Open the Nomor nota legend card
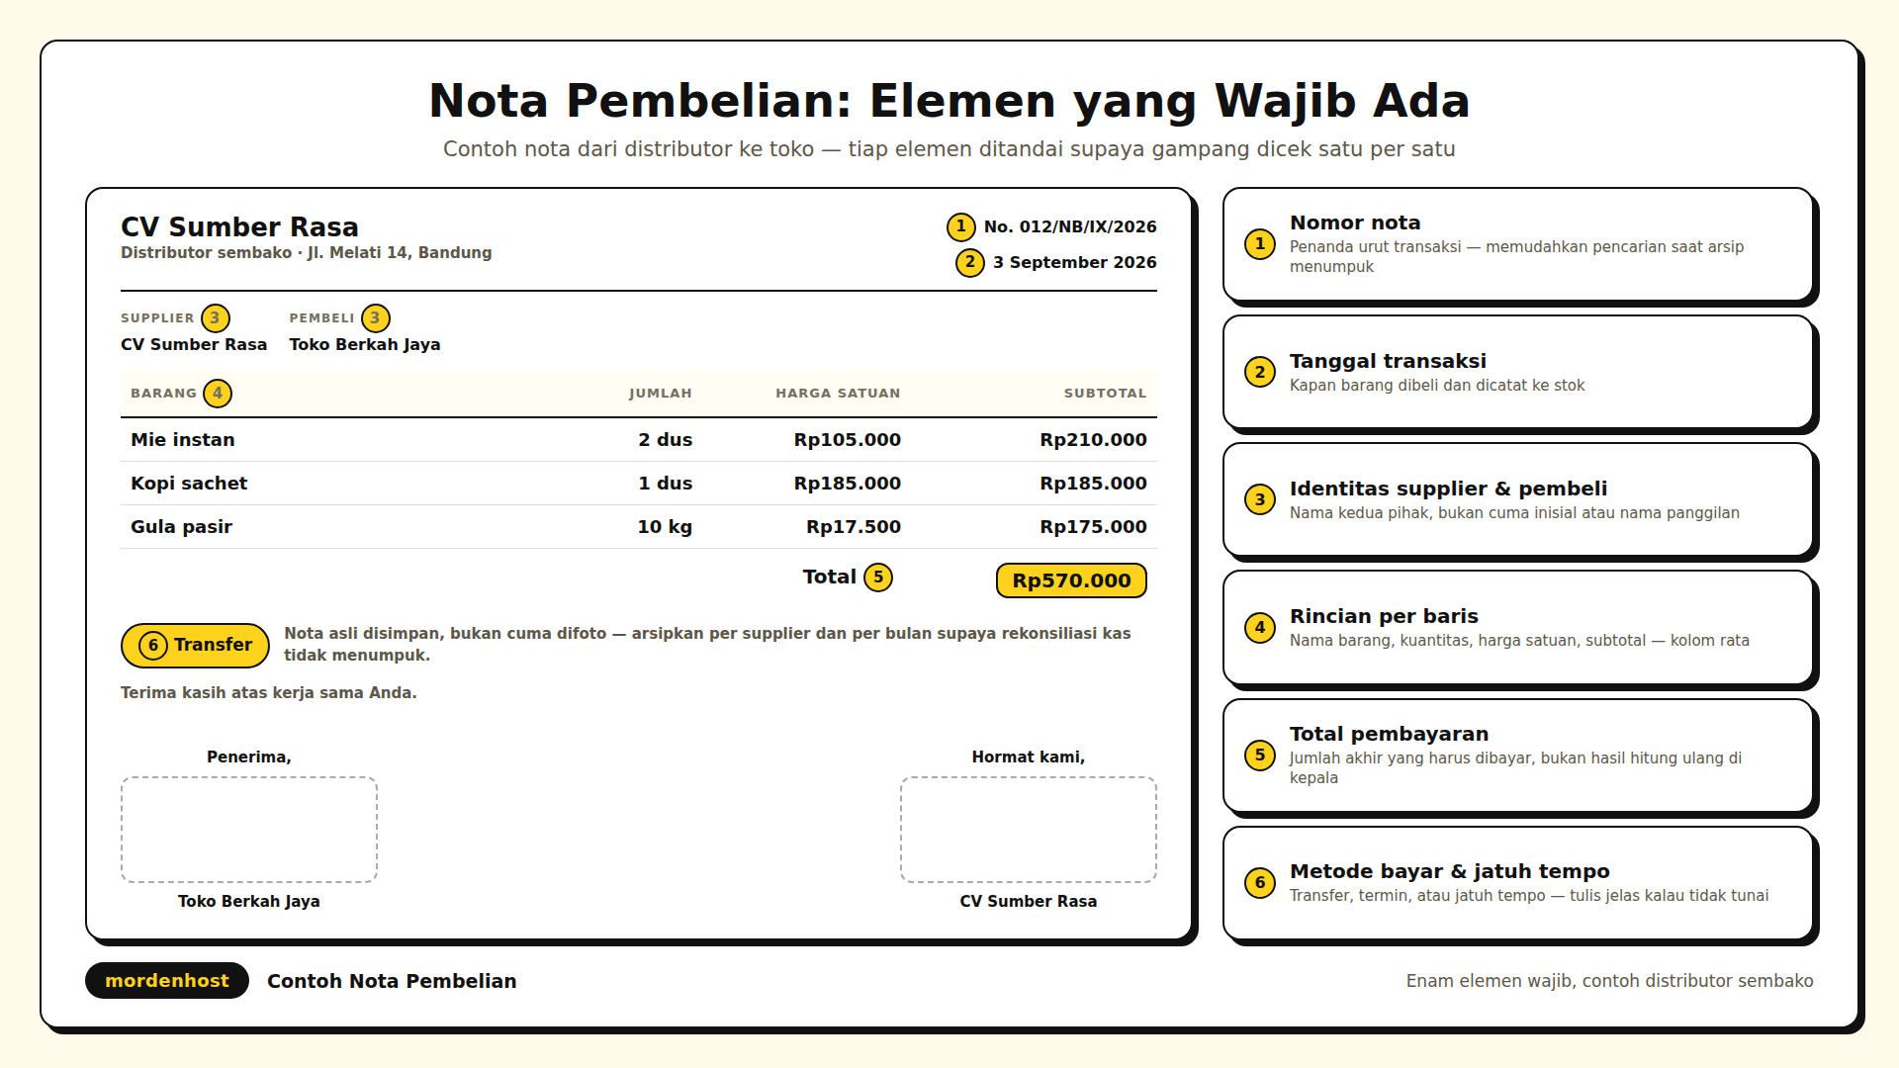The width and height of the screenshot is (1899, 1068). tap(1518, 244)
